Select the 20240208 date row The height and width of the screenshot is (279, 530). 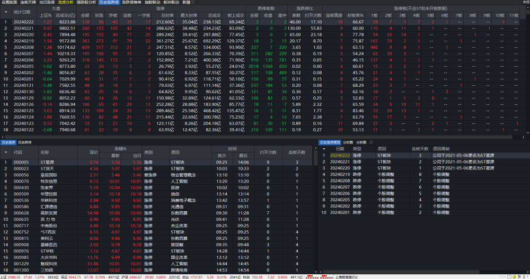(x=260, y=48)
